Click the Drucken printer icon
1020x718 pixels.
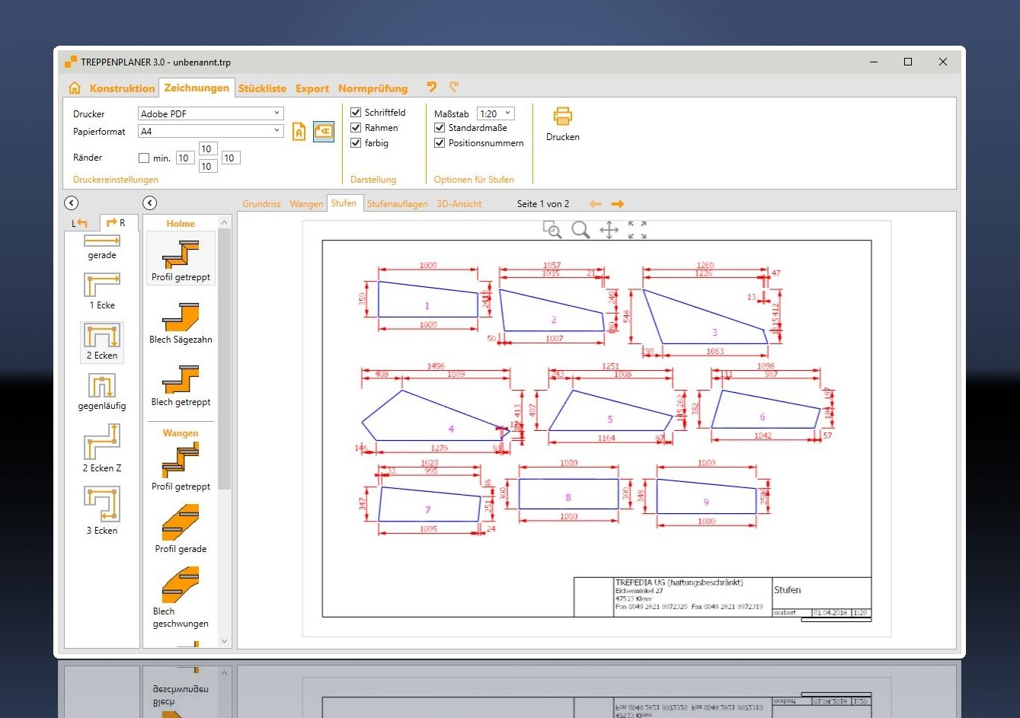[x=563, y=116]
